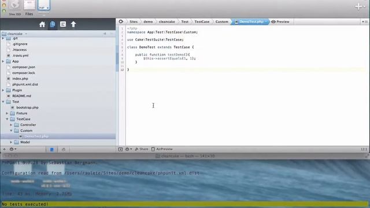Viewport: 370px width, 208px height.
Task: Select the DemoTest.php path bar tab
Action: [250, 22]
